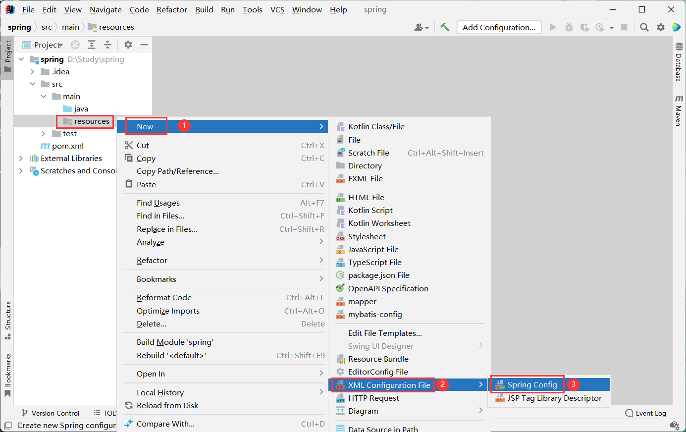Viewport: 686px width, 432px height.
Task: Select Kotlin Class/File in New submenu
Action: [409, 126]
